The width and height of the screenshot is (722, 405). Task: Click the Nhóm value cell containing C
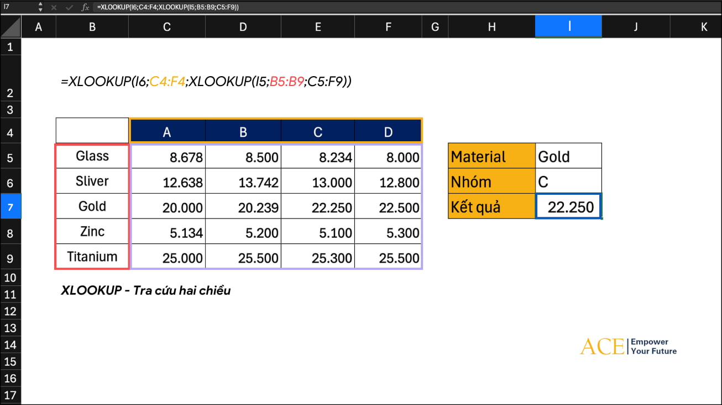[568, 182]
